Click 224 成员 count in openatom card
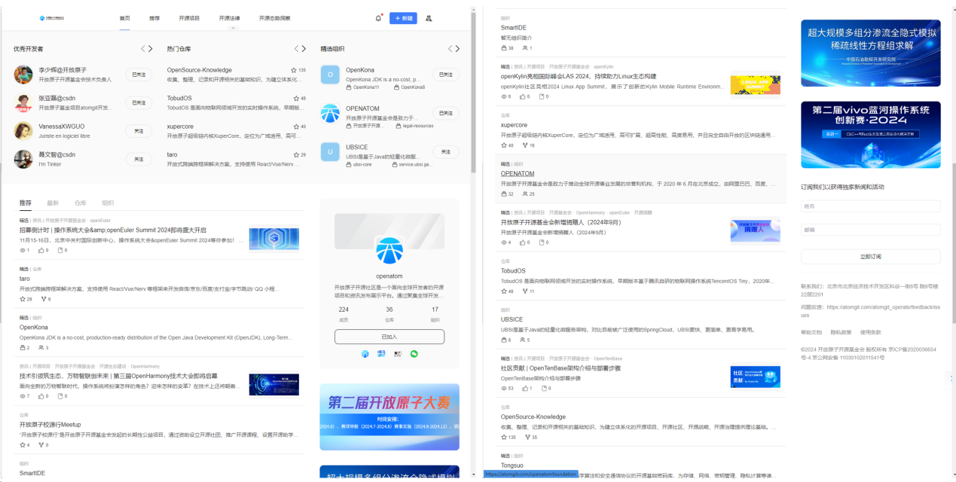This screenshot has width=956, height=482. 344,314
